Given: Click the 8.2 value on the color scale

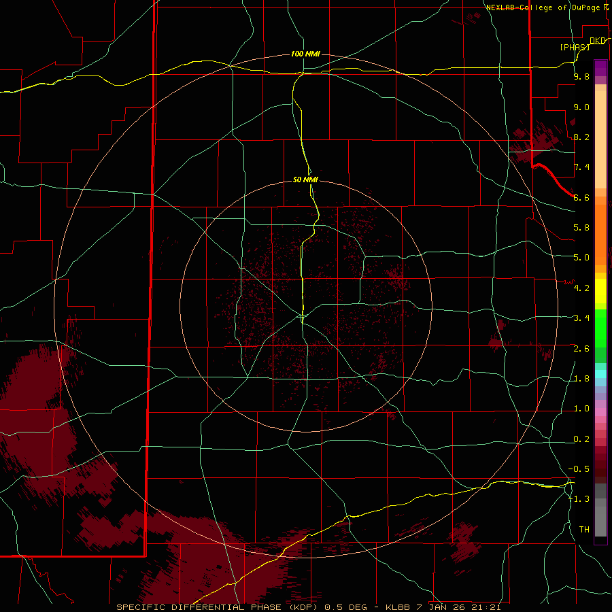Looking at the screenshot, I should point(581,137).
